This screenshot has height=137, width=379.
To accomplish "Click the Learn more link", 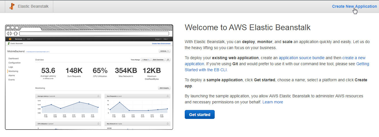I will click(273, 102).
